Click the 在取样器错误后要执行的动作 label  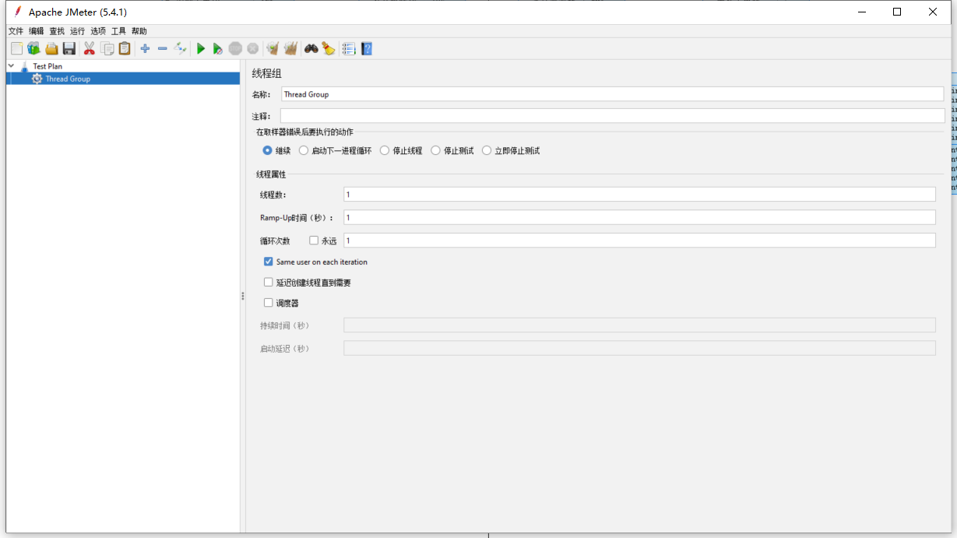click(304, 132)
